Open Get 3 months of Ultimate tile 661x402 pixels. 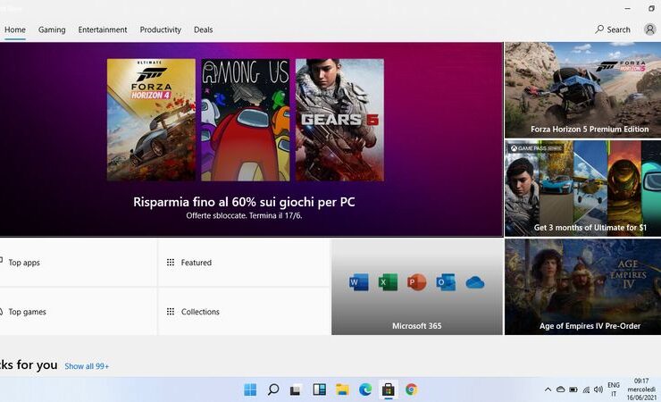pyautogui.click(x=582, y=188)
